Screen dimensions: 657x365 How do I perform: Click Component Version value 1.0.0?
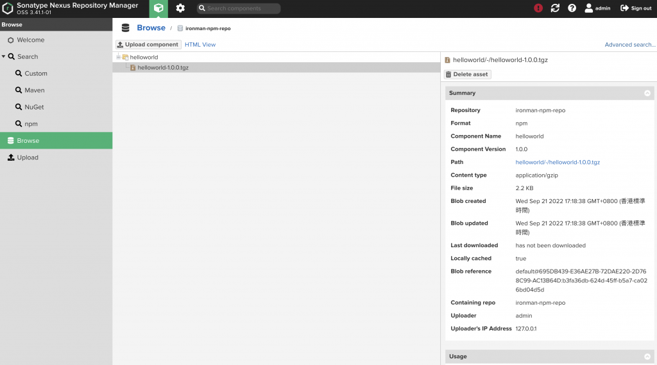[521, 149]
